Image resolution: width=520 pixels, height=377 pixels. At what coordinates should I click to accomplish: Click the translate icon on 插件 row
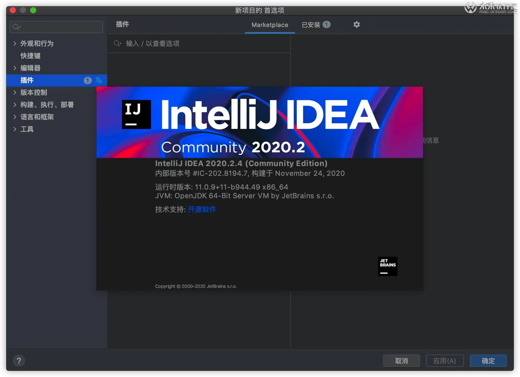pyautogui.click(x=99, y=80)
